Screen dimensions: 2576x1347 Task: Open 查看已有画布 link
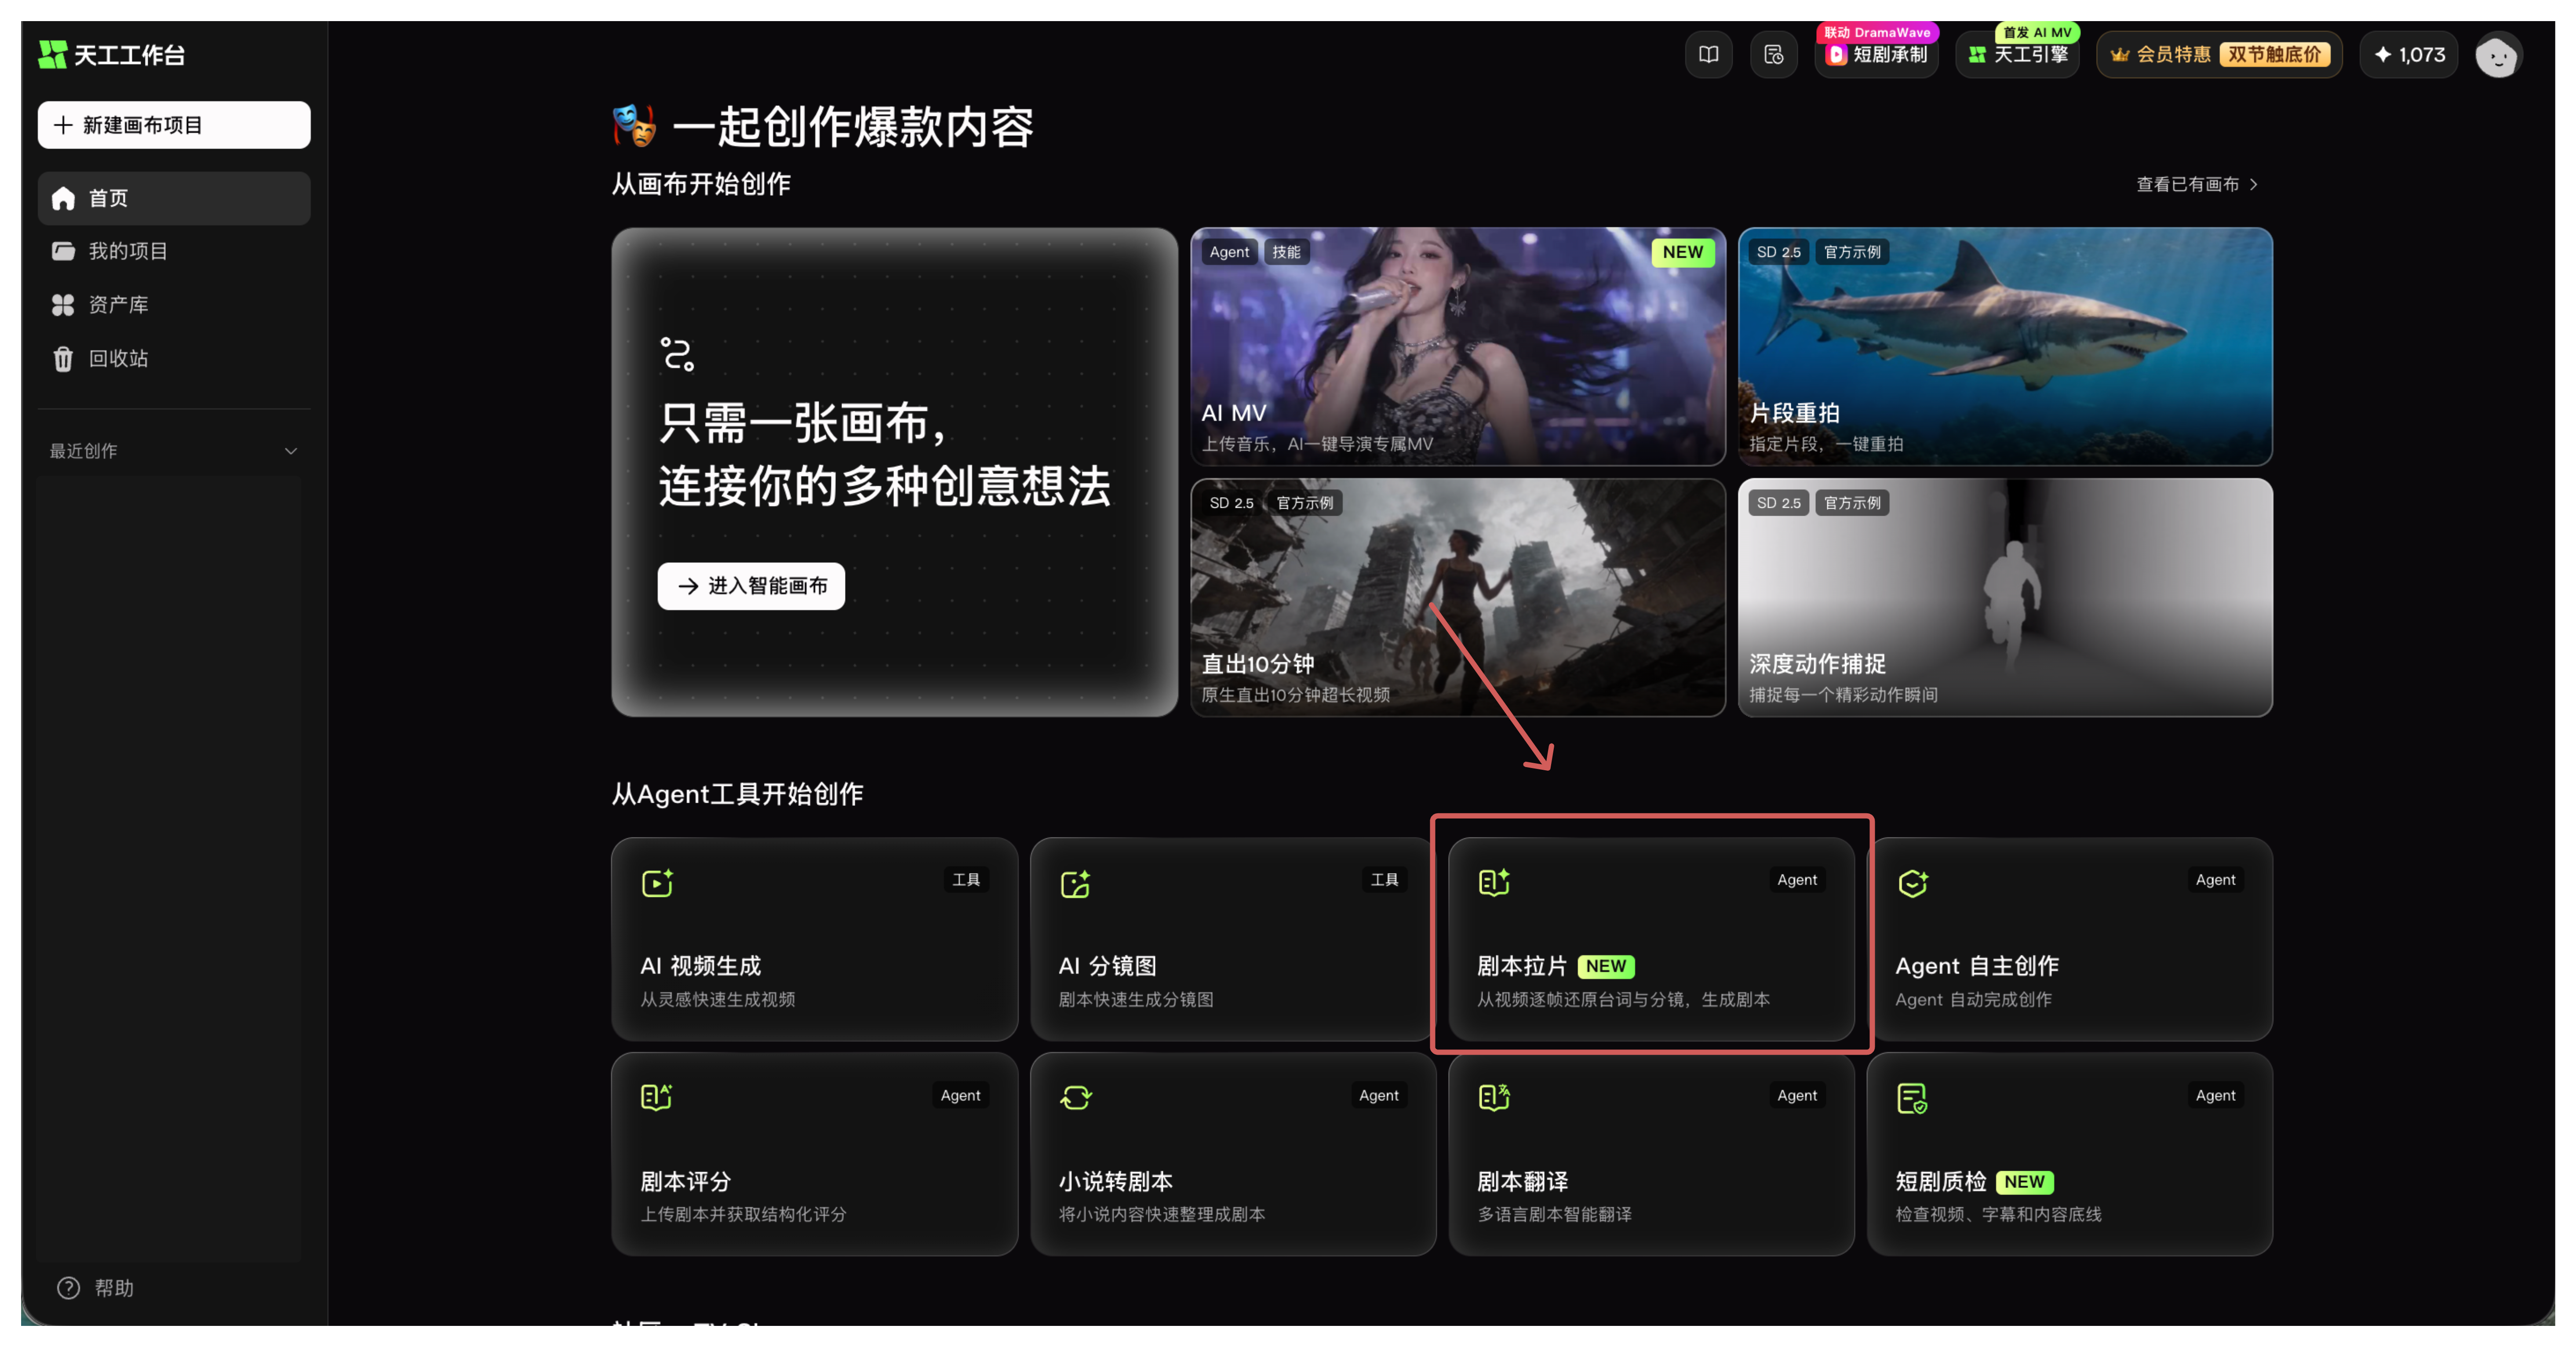[x=2197, y=184]
